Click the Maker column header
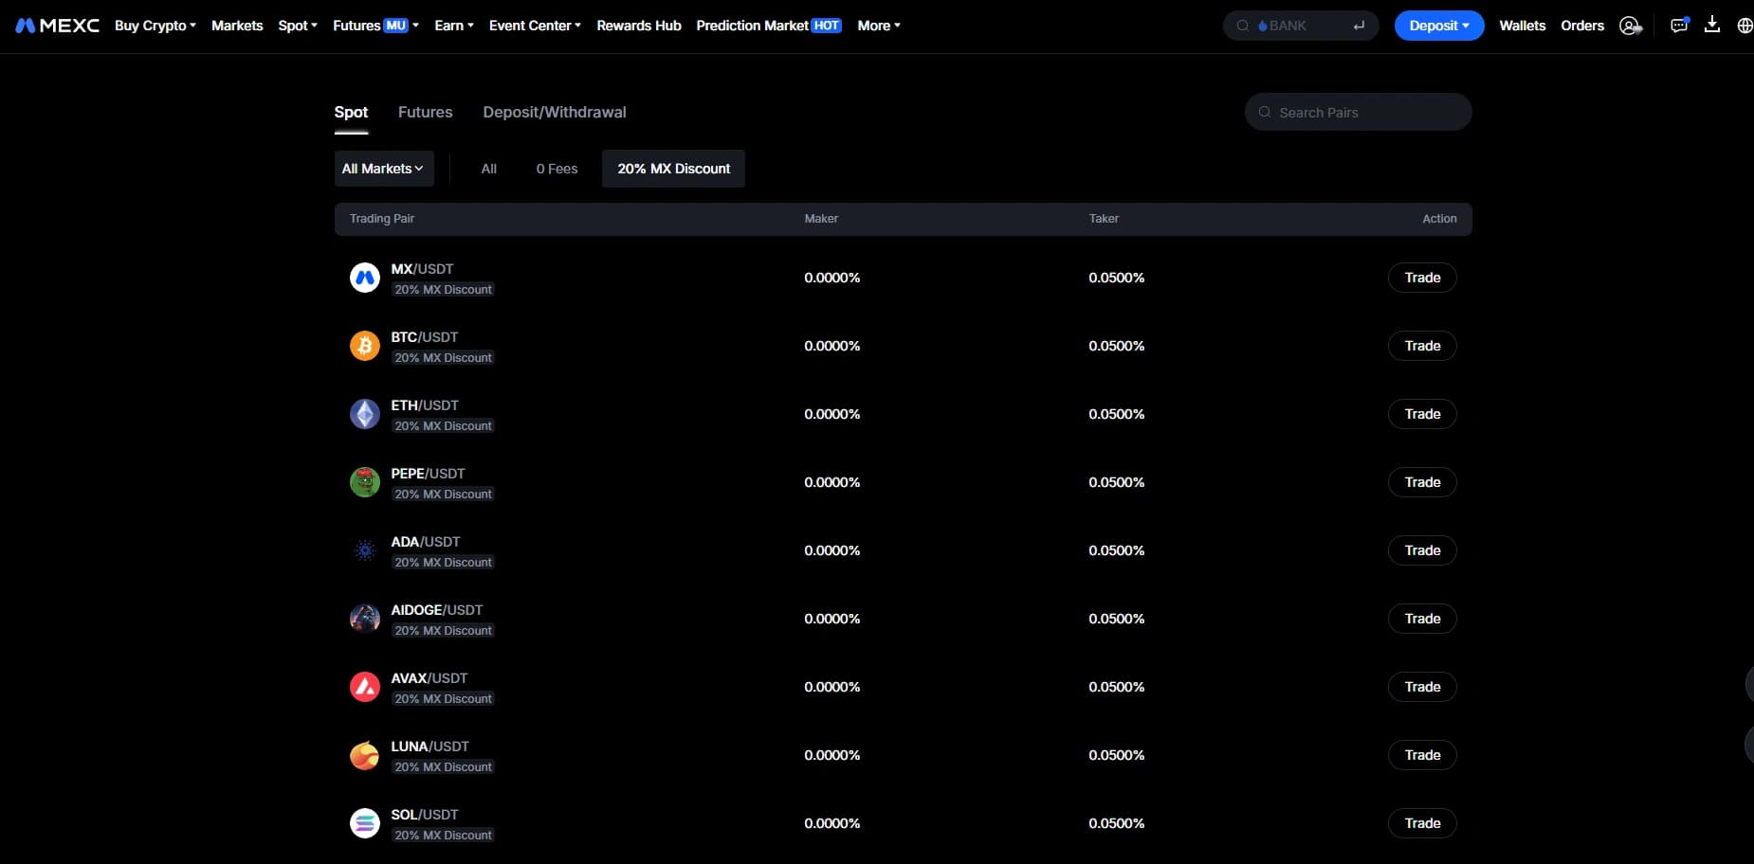This screenshot has width=1754, height=864. pyautogui.click(x=821, y=219)
